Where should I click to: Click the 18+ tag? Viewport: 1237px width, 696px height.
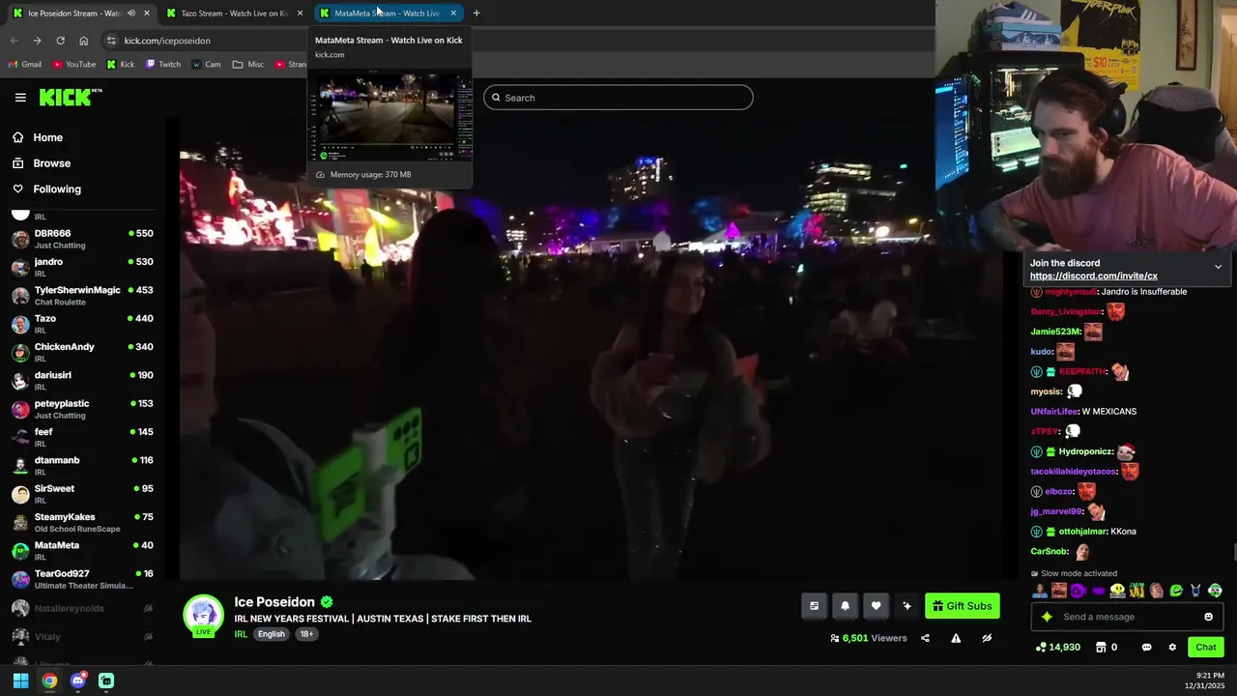pos(306,634)
